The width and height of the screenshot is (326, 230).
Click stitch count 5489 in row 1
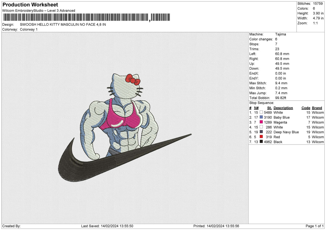tap(268, 113)
